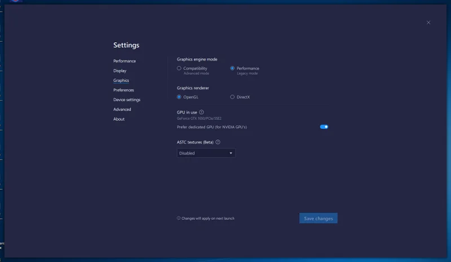Choose OpenGL graphics renderer
This screenshot has height=262, width=451.
pos(179,97)
